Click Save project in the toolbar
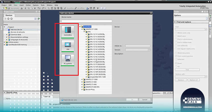 (13, 8)
